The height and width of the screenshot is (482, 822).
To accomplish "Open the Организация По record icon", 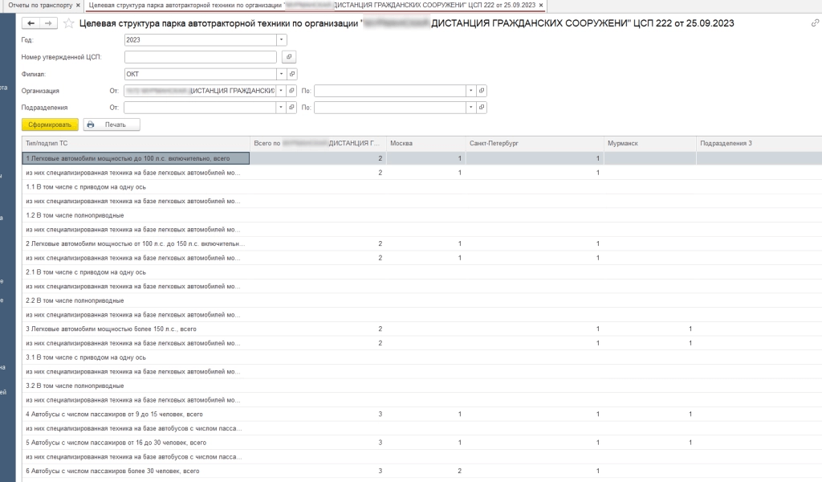I will click(482, 91).
